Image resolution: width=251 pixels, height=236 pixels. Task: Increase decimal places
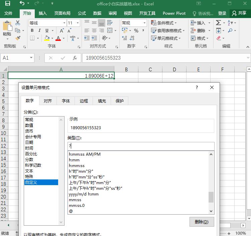coord(124,38)
